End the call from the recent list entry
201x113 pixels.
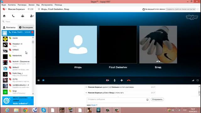pyautogui.click(x=32, y=32)
